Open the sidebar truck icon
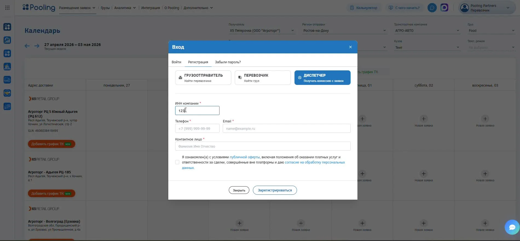 coord(7,80)
